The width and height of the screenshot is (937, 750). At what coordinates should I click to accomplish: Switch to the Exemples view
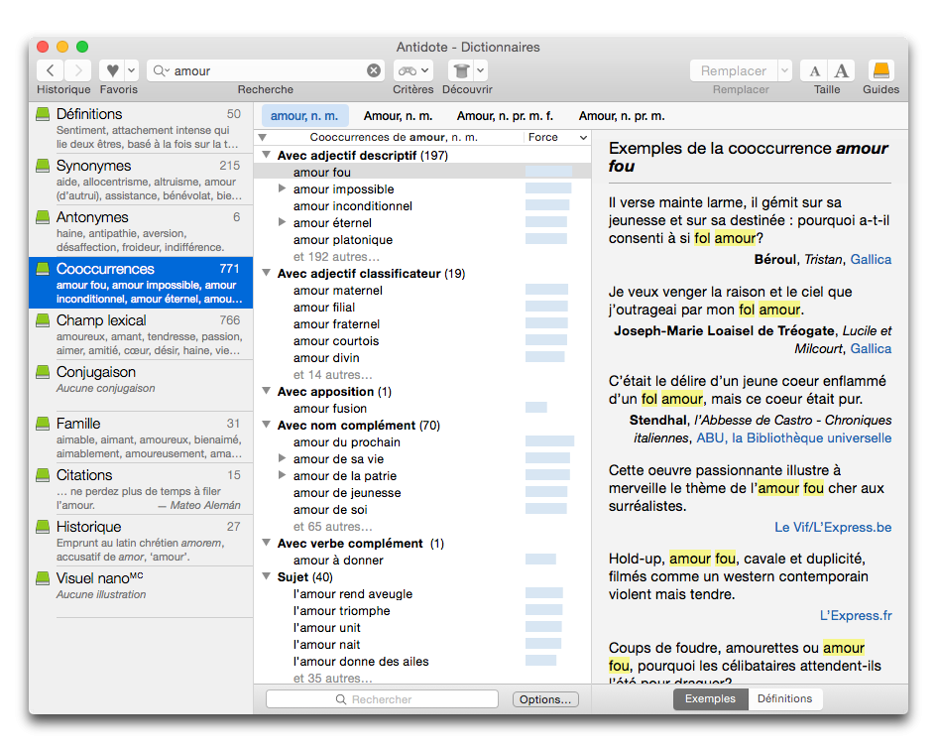(x=711, y=698)
